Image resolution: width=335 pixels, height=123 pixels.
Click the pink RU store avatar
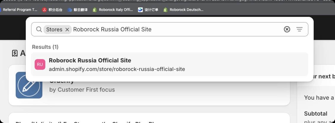pos(40,64)
